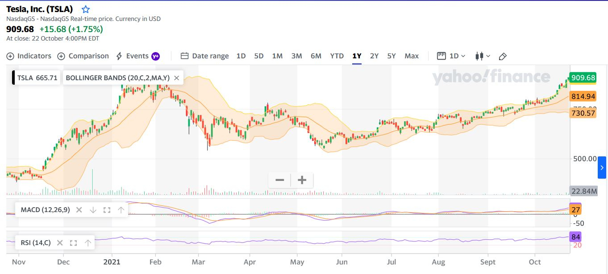Remove the RSI indicator panel
Image resolution: width=608 pixels, height=274 pixels.
point(60,243)
